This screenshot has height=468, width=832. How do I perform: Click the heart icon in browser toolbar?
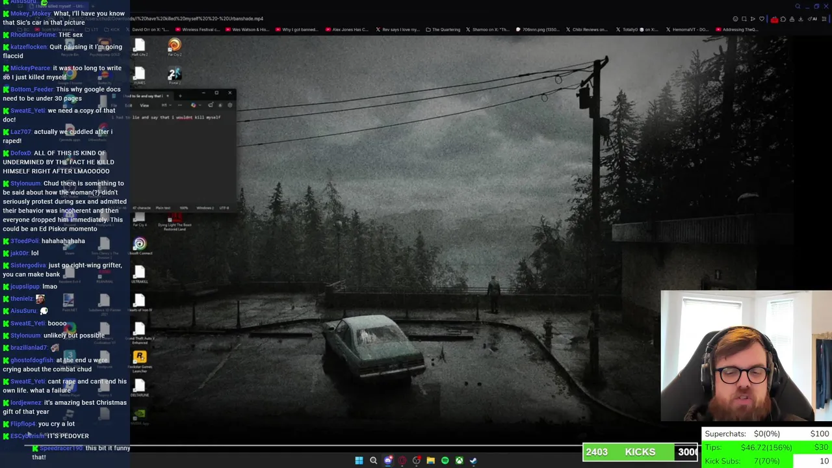762,19
